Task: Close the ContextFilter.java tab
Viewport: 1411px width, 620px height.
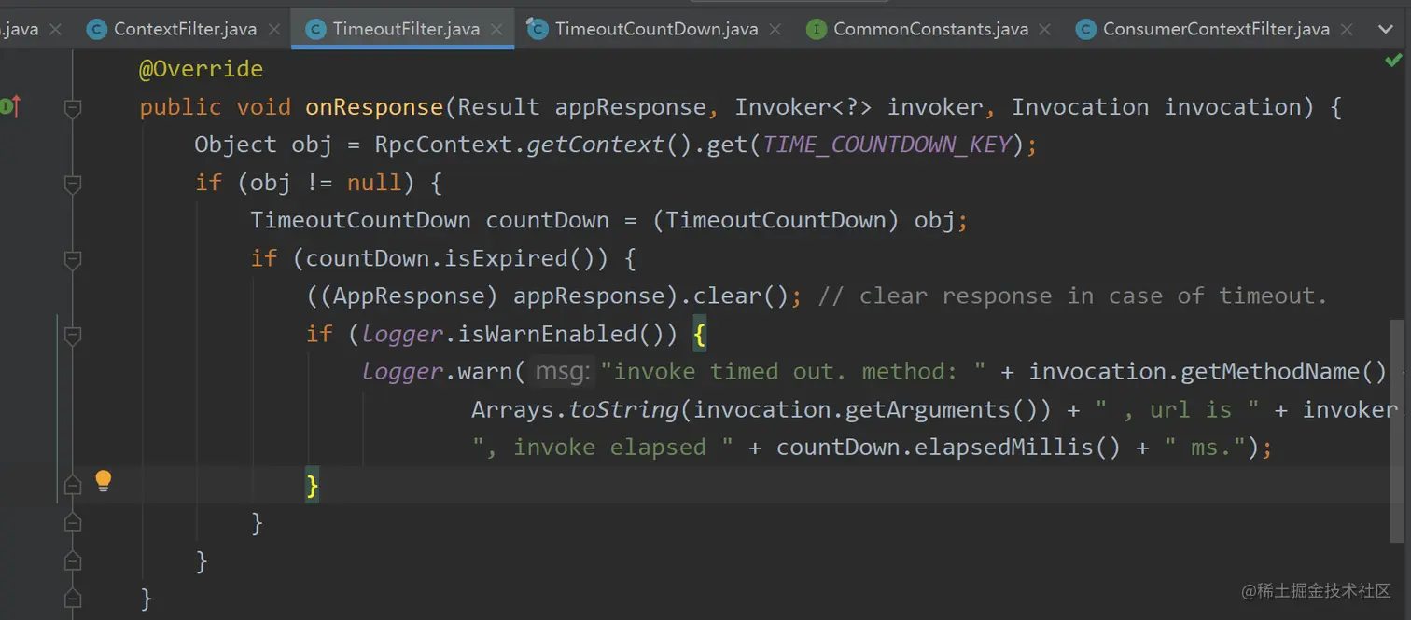Action: [x=272, y=29]
